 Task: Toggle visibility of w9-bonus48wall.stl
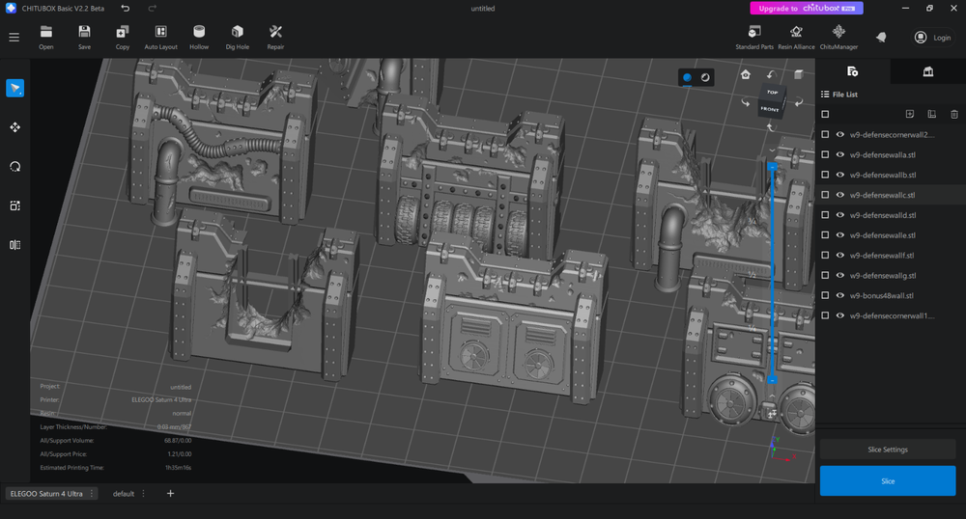click(839, 295)
